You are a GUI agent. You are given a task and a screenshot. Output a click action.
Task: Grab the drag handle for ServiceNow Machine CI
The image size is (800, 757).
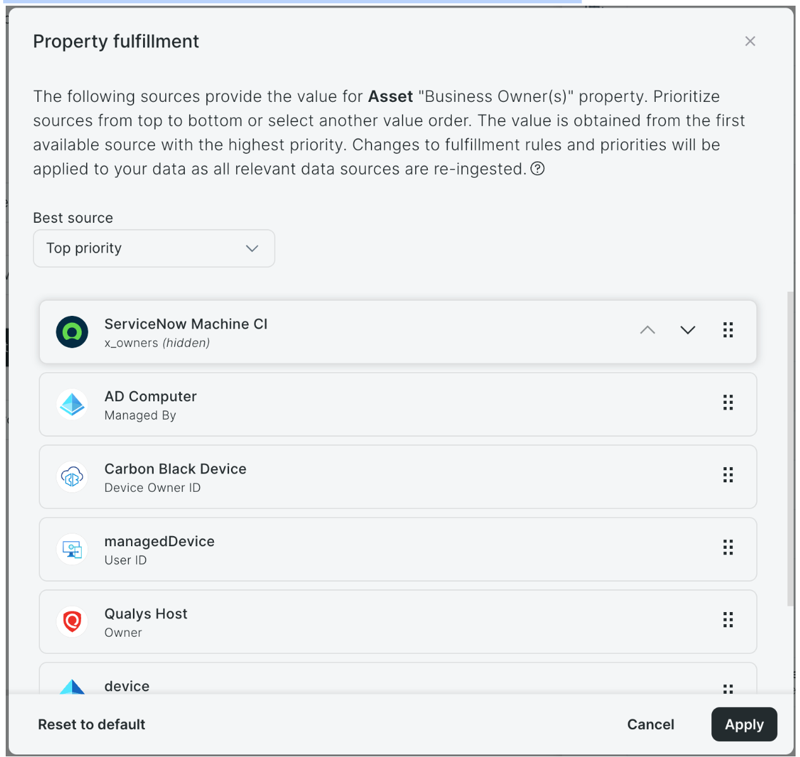[x=728, y=330]
